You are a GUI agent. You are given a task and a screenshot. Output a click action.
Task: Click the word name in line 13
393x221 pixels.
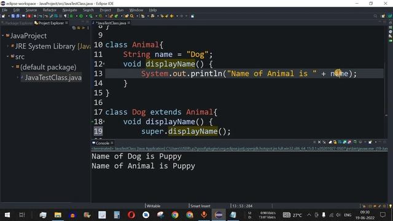(339, 74)
